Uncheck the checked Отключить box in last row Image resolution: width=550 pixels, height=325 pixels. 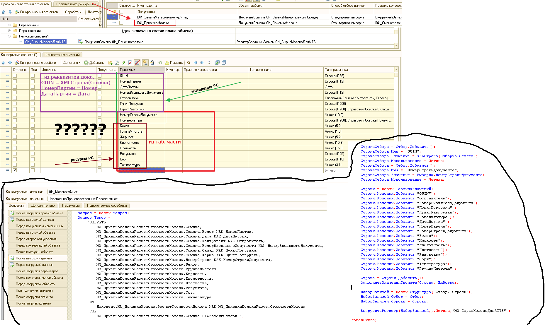pyautogui.click(x=15, y=170)
